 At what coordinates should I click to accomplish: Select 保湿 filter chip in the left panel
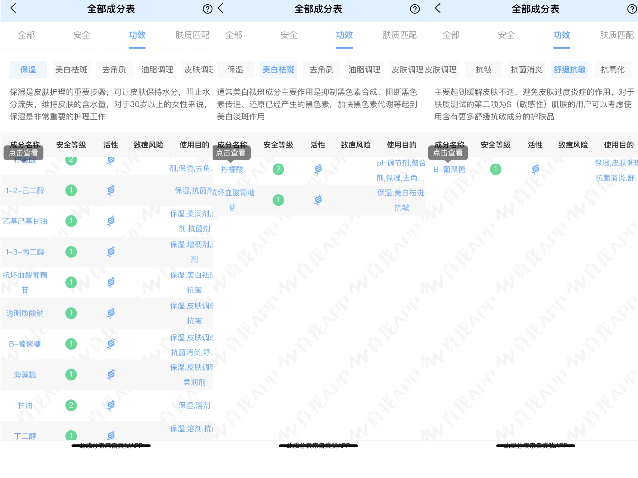(28, 69)
